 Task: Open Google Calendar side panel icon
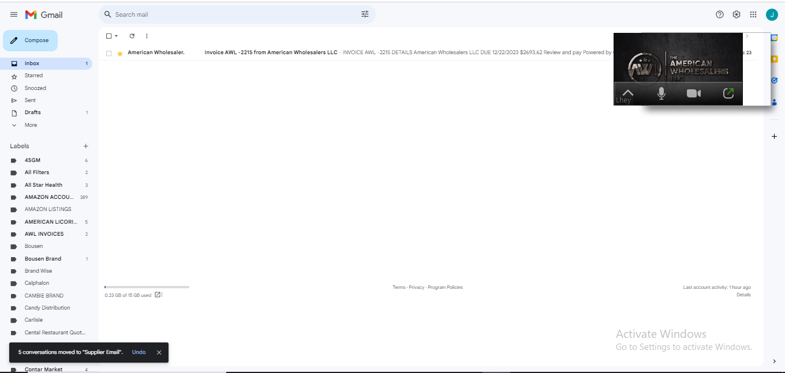point(775,37)
